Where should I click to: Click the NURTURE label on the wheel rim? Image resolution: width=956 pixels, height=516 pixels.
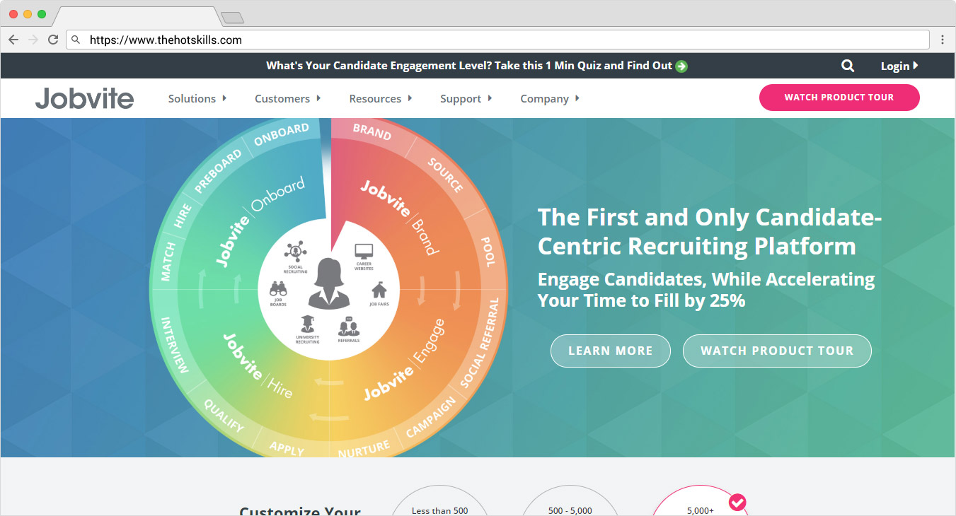point(364,449)
